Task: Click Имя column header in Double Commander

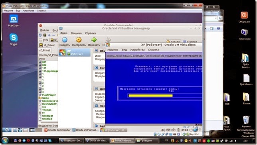Action: point(48,59)
